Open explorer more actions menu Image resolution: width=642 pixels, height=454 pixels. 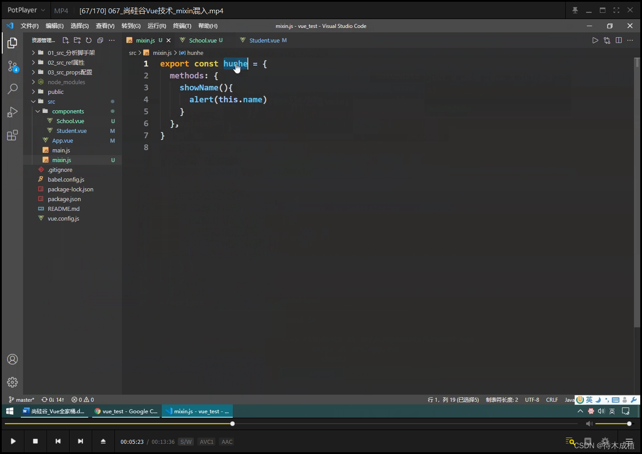pyautogui.click(x=112, y=40)
